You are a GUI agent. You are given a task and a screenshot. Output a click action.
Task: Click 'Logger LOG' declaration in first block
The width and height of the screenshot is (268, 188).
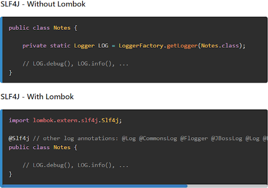point(91,46)
